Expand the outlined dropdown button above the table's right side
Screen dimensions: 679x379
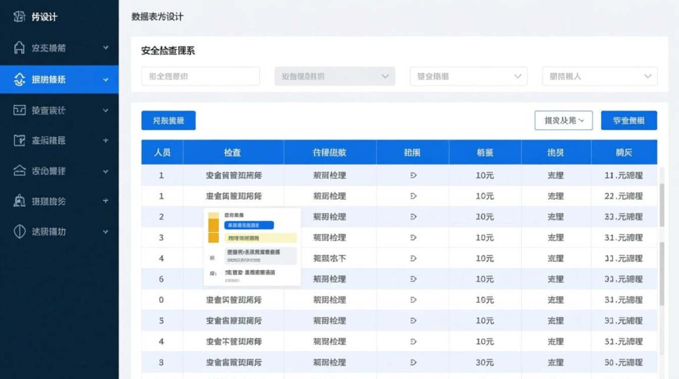tap(563, 120)
